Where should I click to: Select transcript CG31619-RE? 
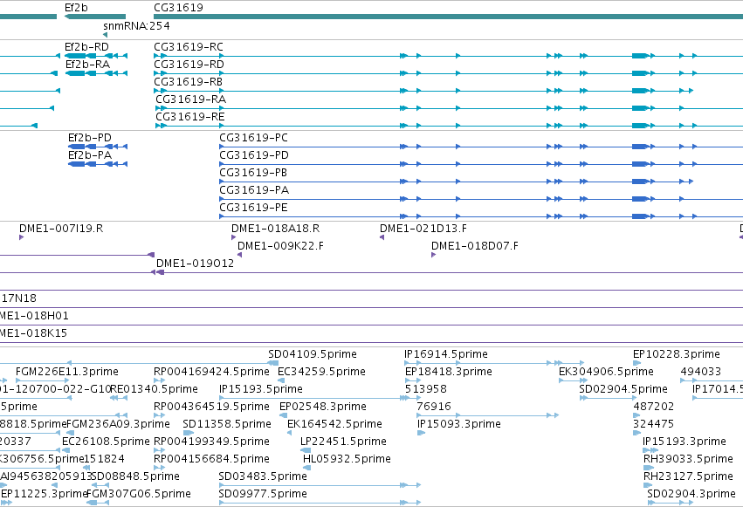click(x=190, y=117)
